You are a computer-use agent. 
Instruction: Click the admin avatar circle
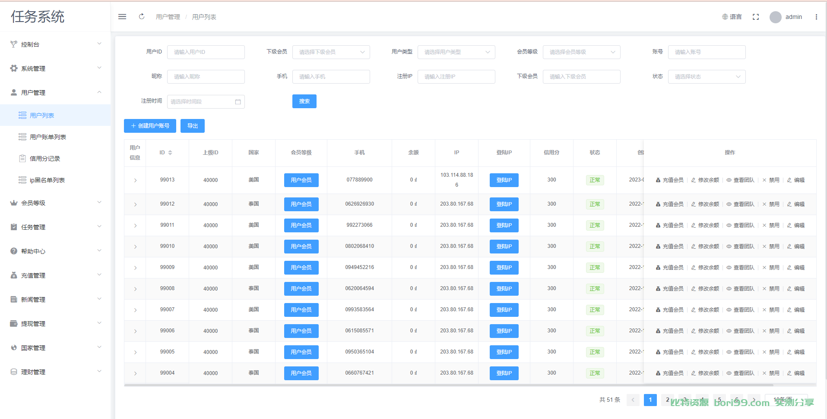[x=776, y=17]
